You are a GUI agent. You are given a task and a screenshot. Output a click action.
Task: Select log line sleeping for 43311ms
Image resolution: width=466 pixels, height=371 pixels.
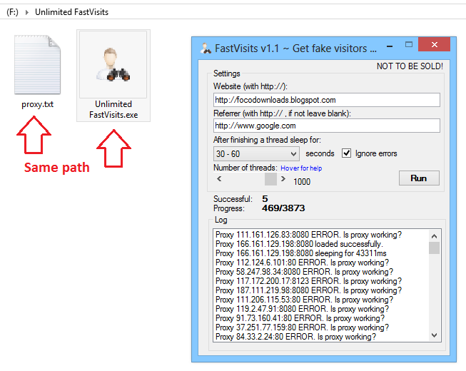tap(300, 253)
